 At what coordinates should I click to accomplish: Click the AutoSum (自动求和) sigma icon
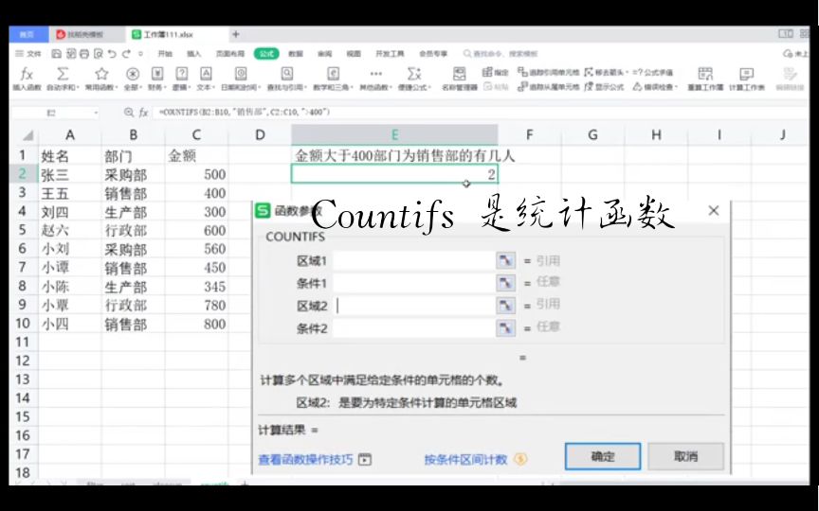63,74
